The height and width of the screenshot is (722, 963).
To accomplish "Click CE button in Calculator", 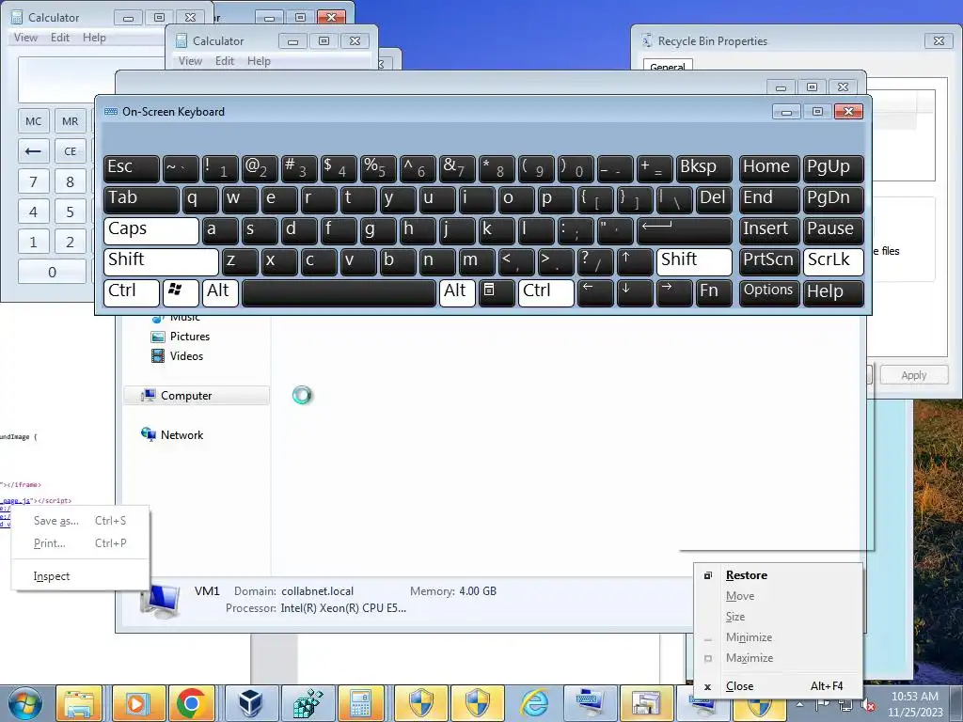I will coord(70,151).
